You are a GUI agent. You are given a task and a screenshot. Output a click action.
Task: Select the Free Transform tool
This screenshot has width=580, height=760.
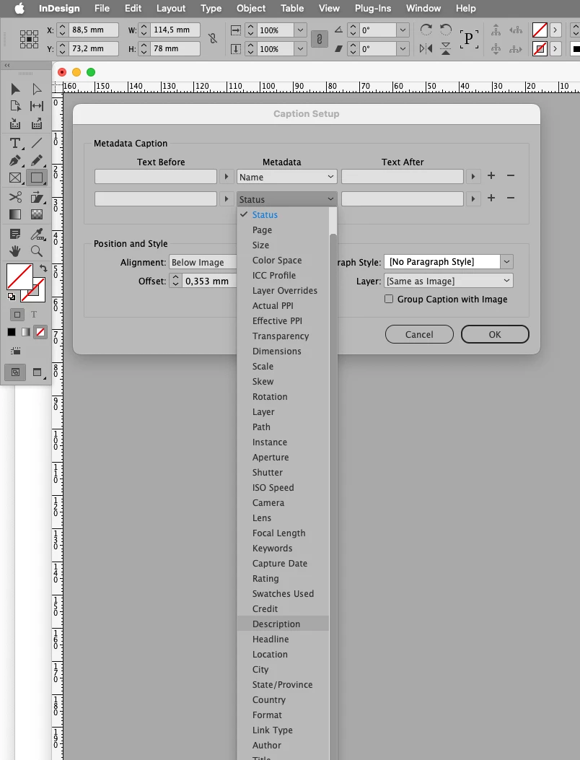37,197
